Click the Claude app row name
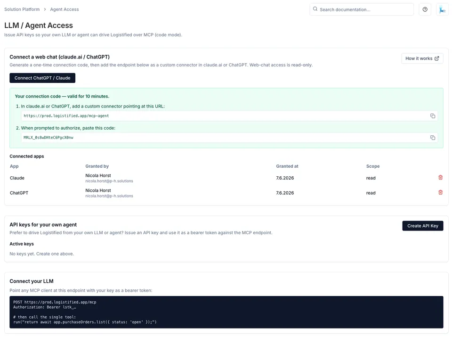This screenshot has height=337, width=452. 17,178
